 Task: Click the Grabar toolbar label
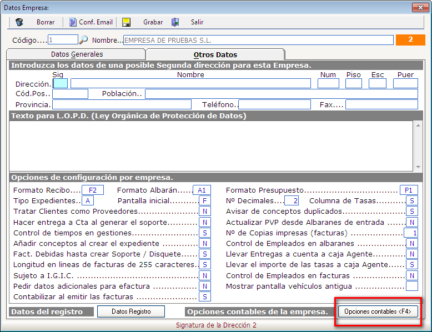coord(153,22)
